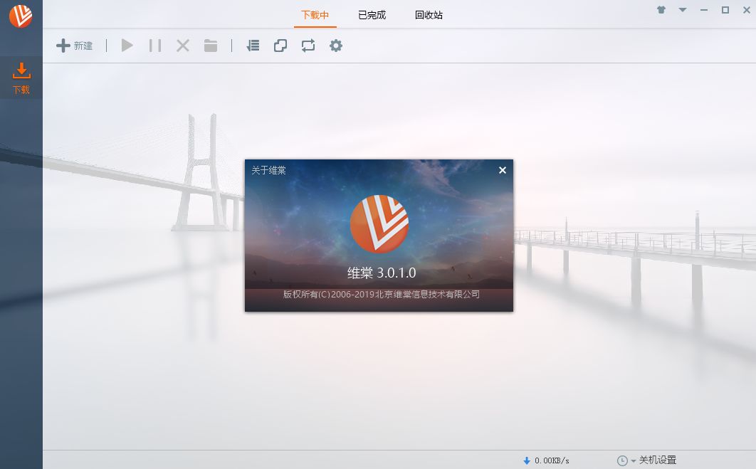Pause the selected download task

tap(155, 46)
